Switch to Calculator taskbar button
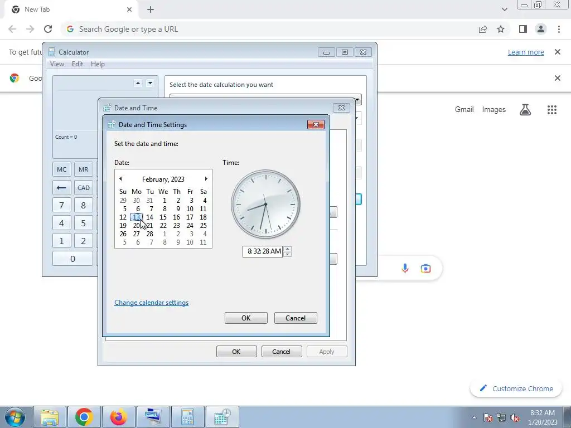The image size is (571, 428). 188,417
